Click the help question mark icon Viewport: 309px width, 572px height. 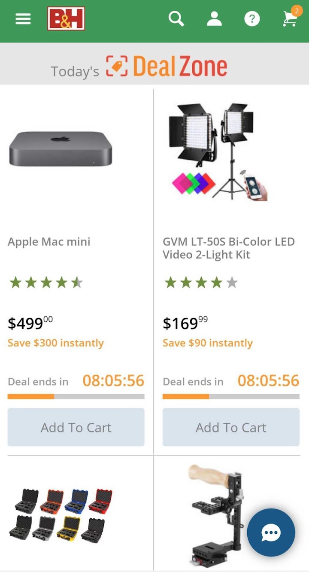252,19
